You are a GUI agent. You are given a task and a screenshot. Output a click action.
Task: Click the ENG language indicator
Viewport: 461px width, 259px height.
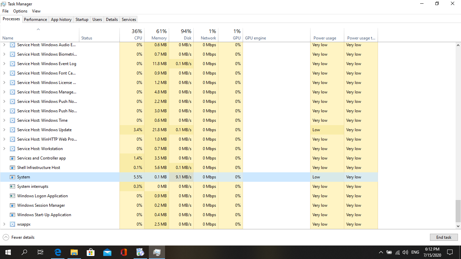(x=415, y=252)
